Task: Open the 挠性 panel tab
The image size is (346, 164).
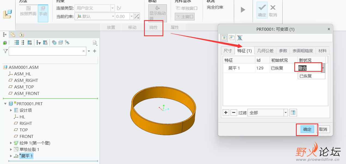Action: pyautogui.click(x=154, y=27)
